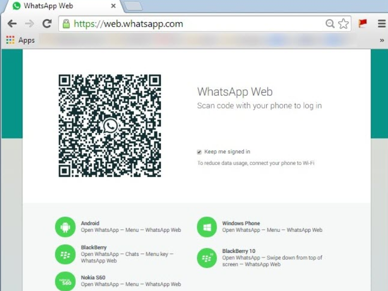
Task: Click Nokia S60 instructions text
Action: coord(131,284)
